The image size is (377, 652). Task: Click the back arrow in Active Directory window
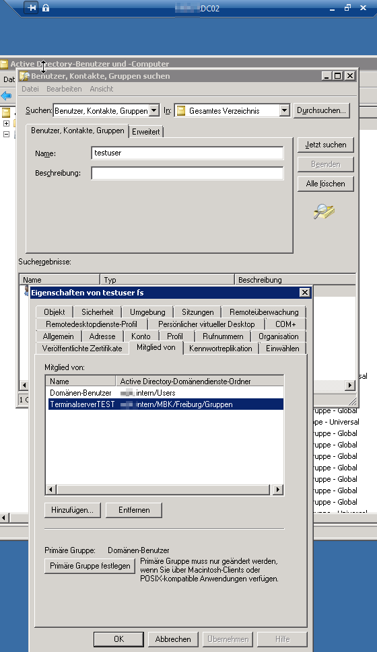click(x=6, y=96)
